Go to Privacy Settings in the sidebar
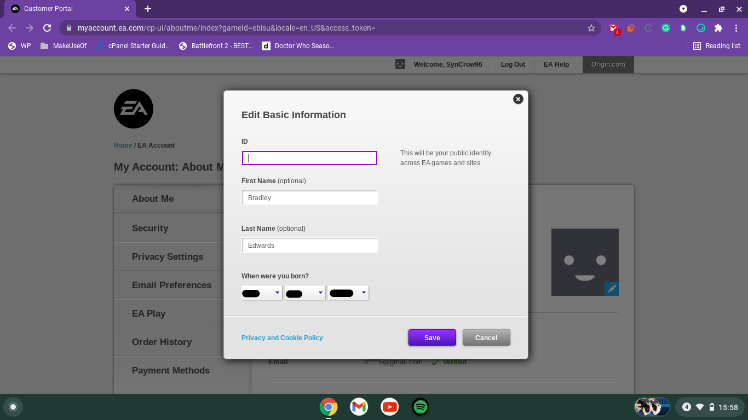This screenshot has height=420, width=748. (x=168, y=256)
